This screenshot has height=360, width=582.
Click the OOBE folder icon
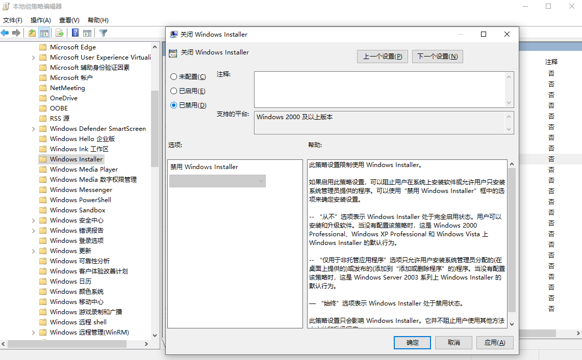(43, 108)
